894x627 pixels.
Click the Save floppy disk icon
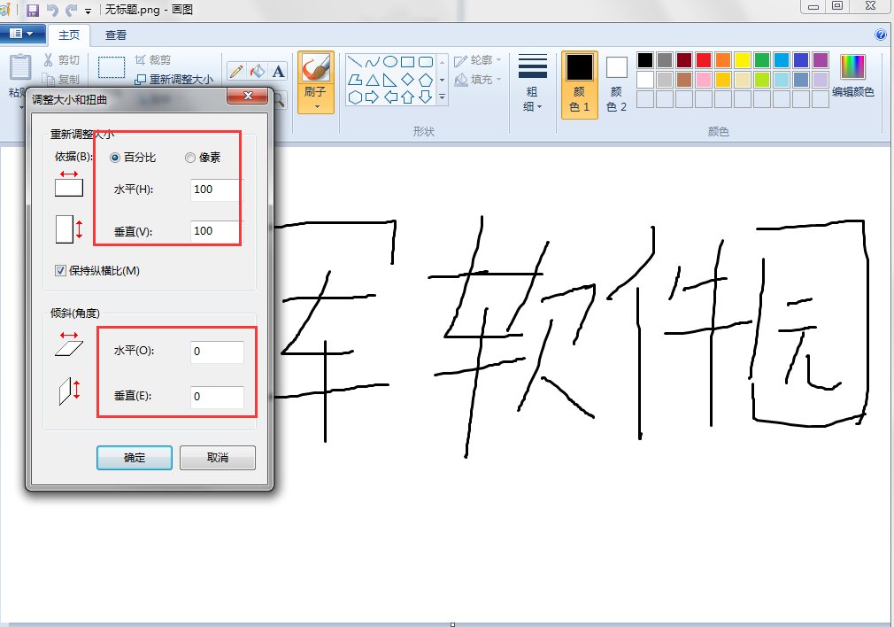[33, 10]
